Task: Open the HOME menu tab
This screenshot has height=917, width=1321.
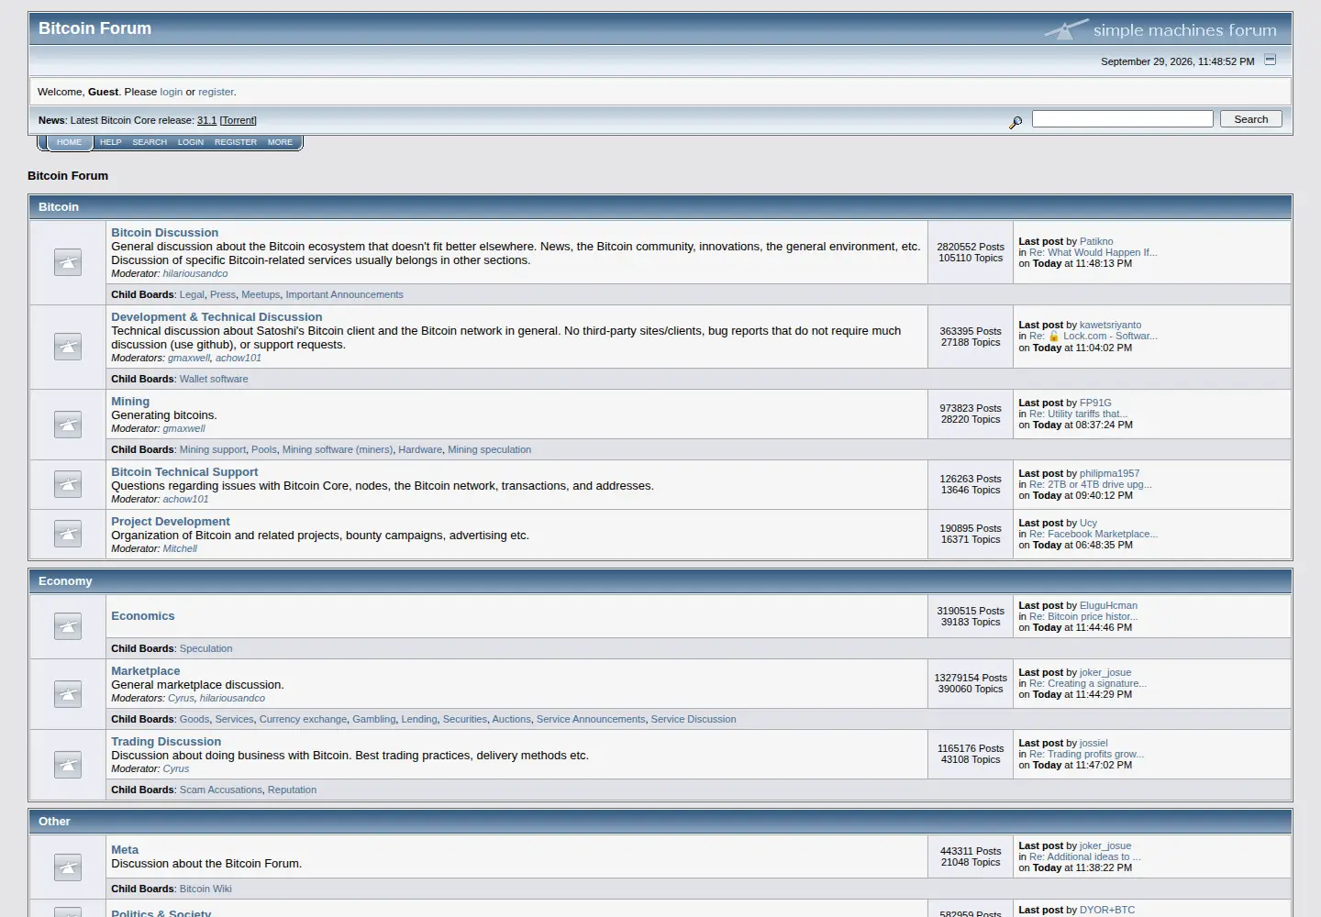Action: (69, 142)
